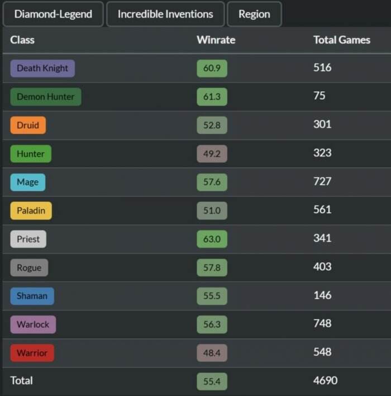391x396 pixels.
Task: Click the orange Druid class tag
Action: (28, 125)
